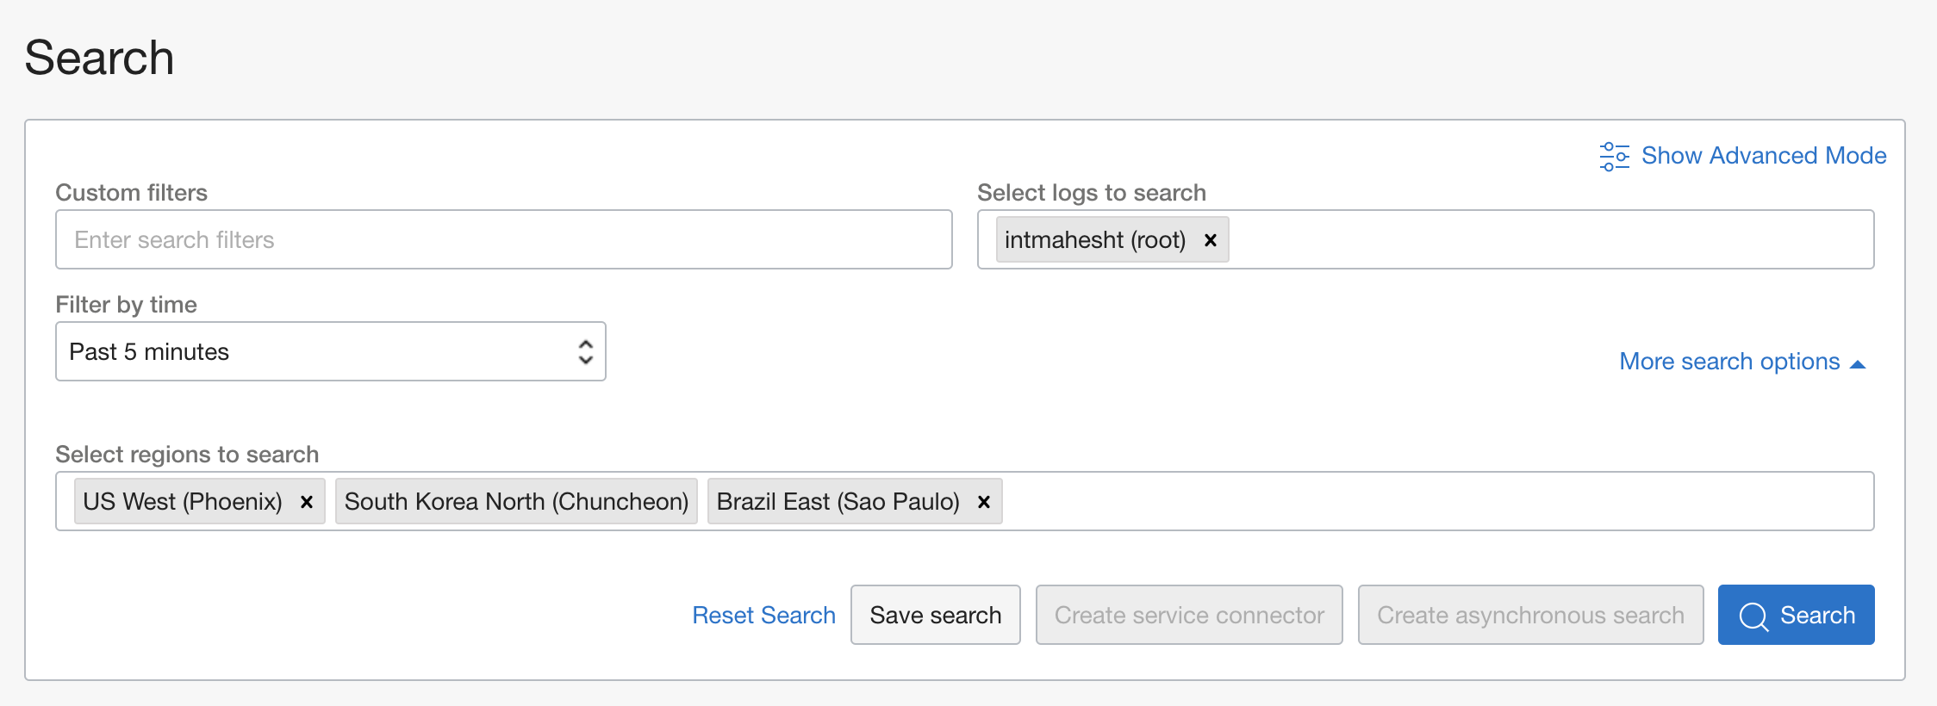
Task: Open the Filter by time dropdown
Action: pyautogui.click(x=330, y=350)
